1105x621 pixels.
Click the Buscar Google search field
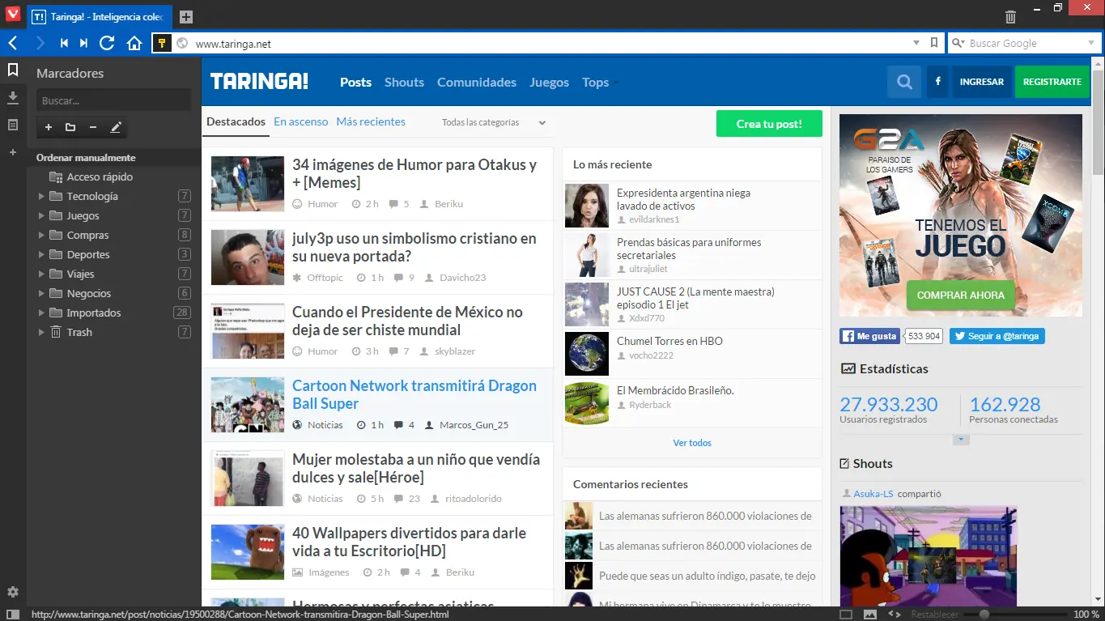(1026, 43)
